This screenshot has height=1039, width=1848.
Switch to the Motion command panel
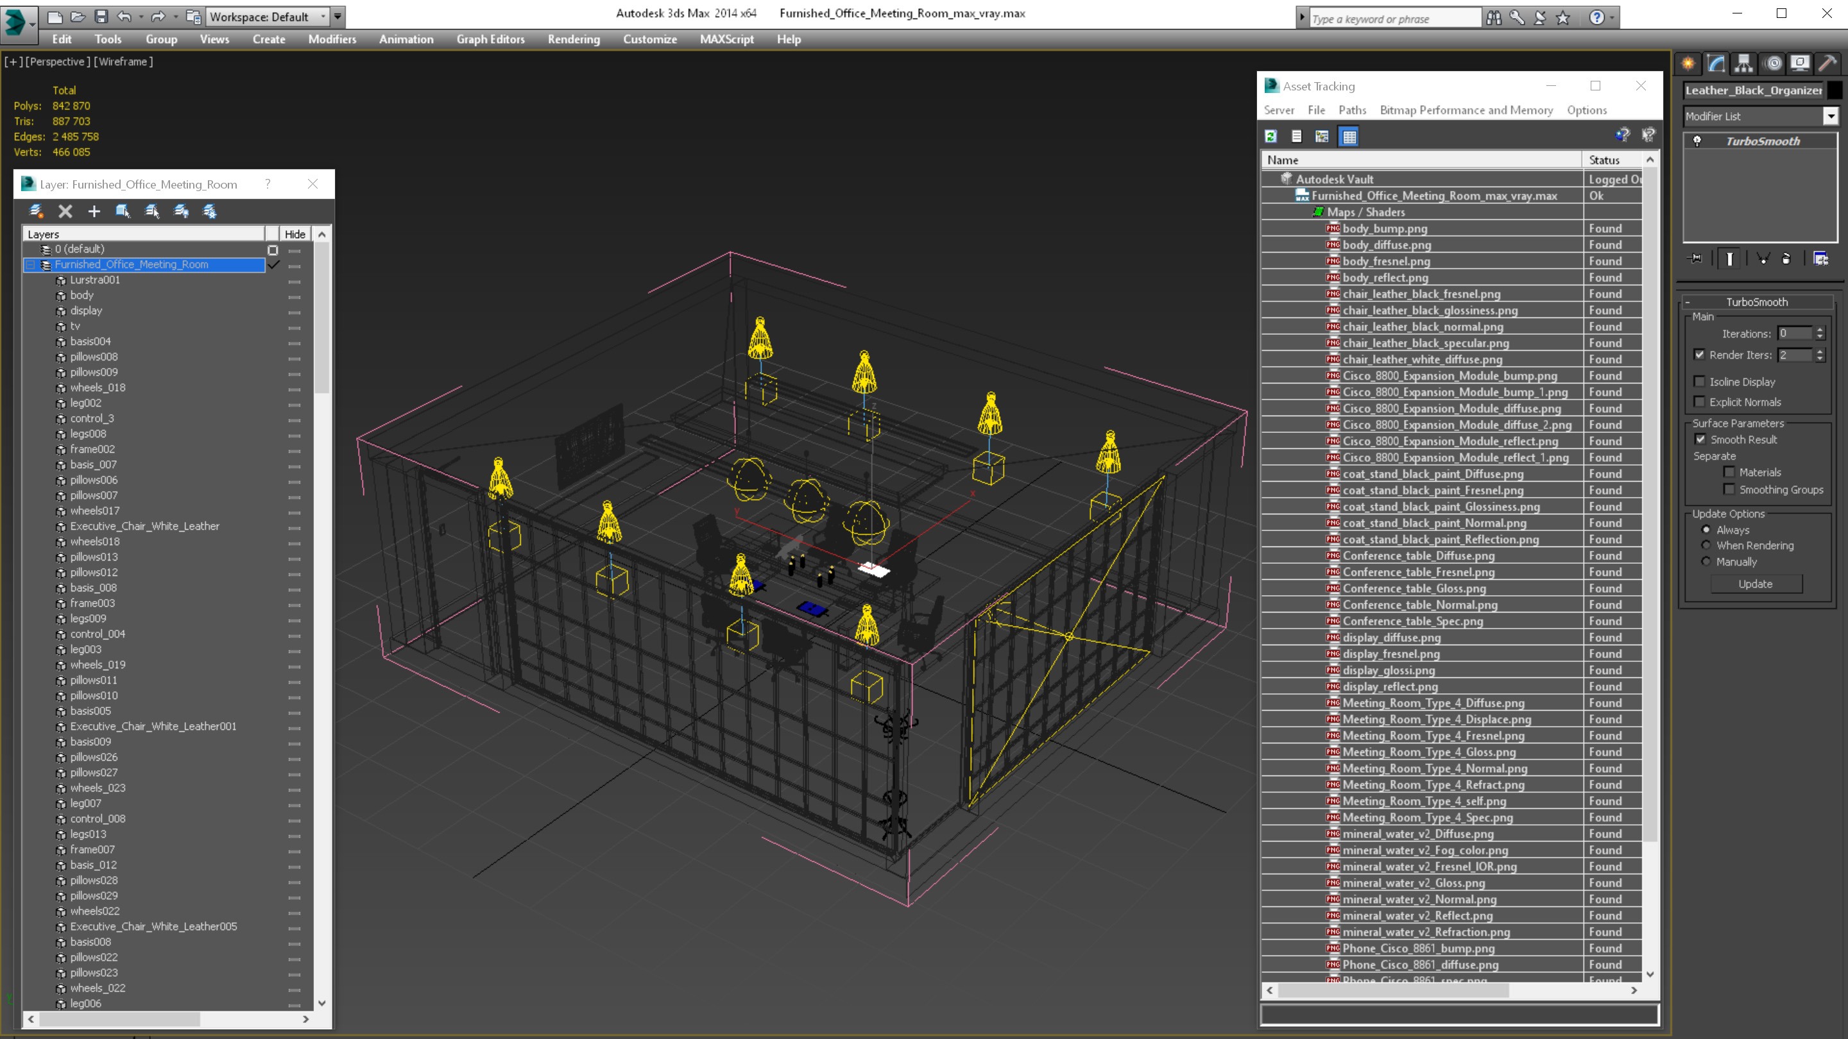(1773, 64)
